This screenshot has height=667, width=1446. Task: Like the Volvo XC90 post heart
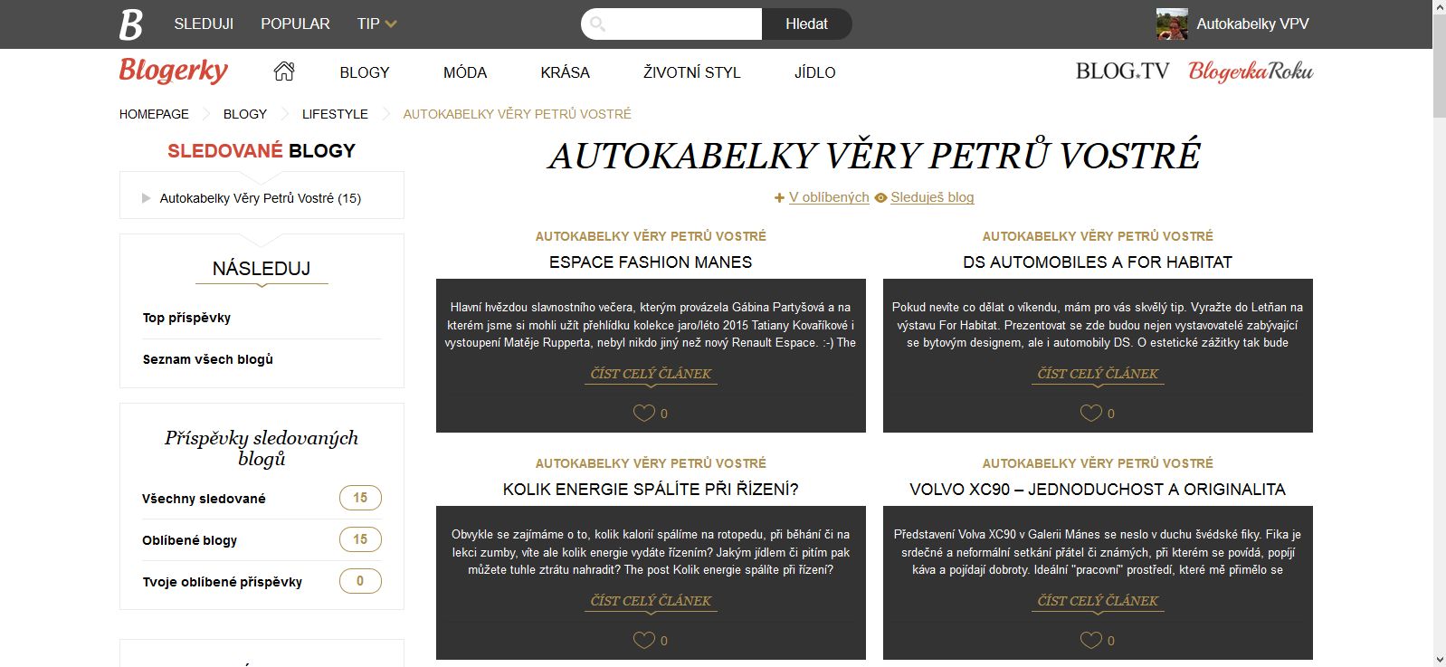[x=1090, y=641]
